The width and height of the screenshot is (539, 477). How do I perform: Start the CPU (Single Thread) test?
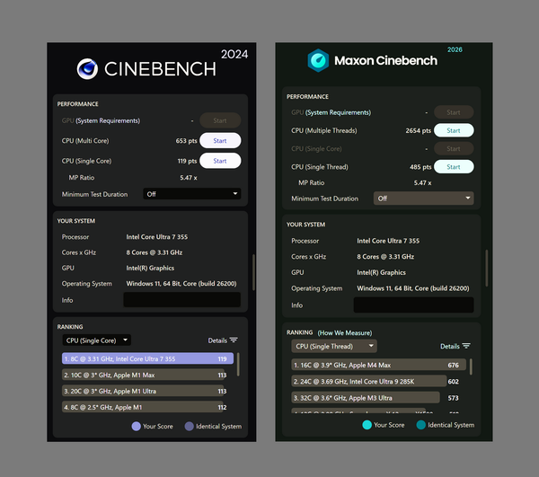tap(454, 167)
